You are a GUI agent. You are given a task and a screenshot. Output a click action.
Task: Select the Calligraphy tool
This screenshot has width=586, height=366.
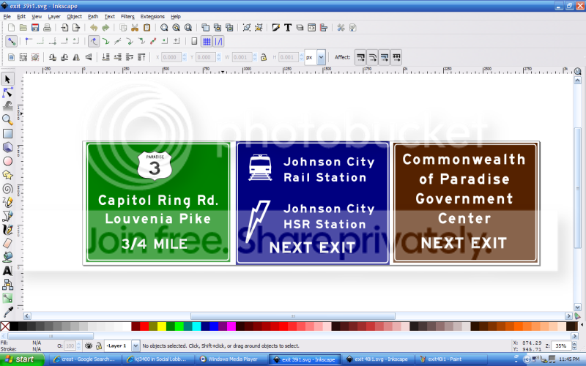click(x=7, y=230)
